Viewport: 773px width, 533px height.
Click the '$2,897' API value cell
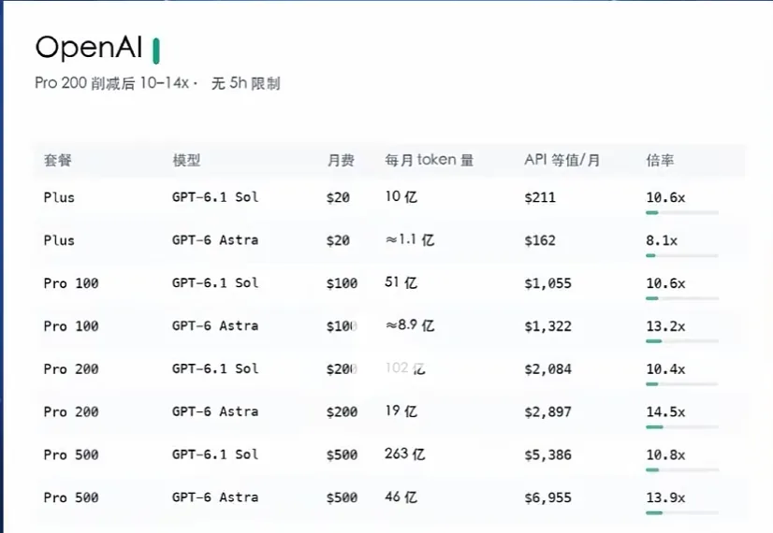tap(547, 411)
